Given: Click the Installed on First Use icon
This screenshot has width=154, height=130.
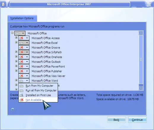Looking at the screenshot, I should [x=21, y=95].
